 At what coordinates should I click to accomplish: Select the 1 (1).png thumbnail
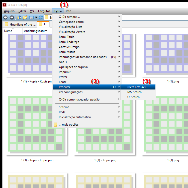[x=165, y=55]
